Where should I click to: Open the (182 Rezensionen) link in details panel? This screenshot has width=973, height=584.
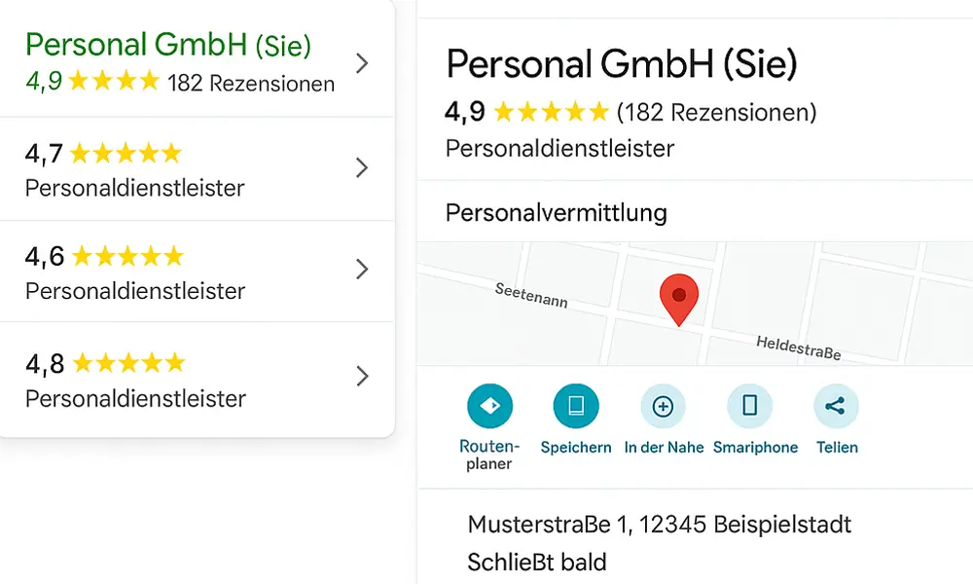pos(716,113)
